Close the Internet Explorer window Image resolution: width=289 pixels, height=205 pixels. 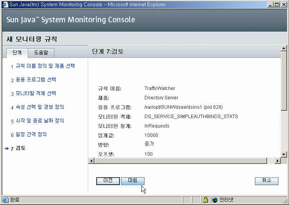tap(284, 5)
